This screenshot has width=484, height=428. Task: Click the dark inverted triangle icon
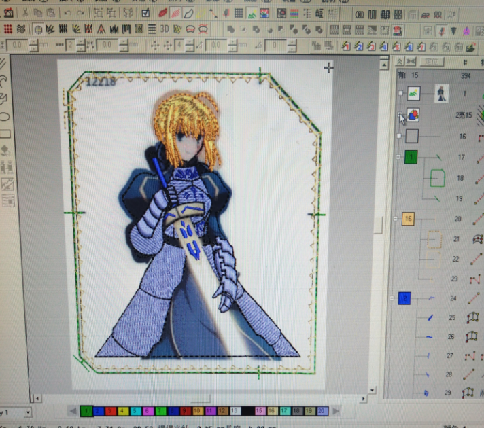tap(454, 31)
